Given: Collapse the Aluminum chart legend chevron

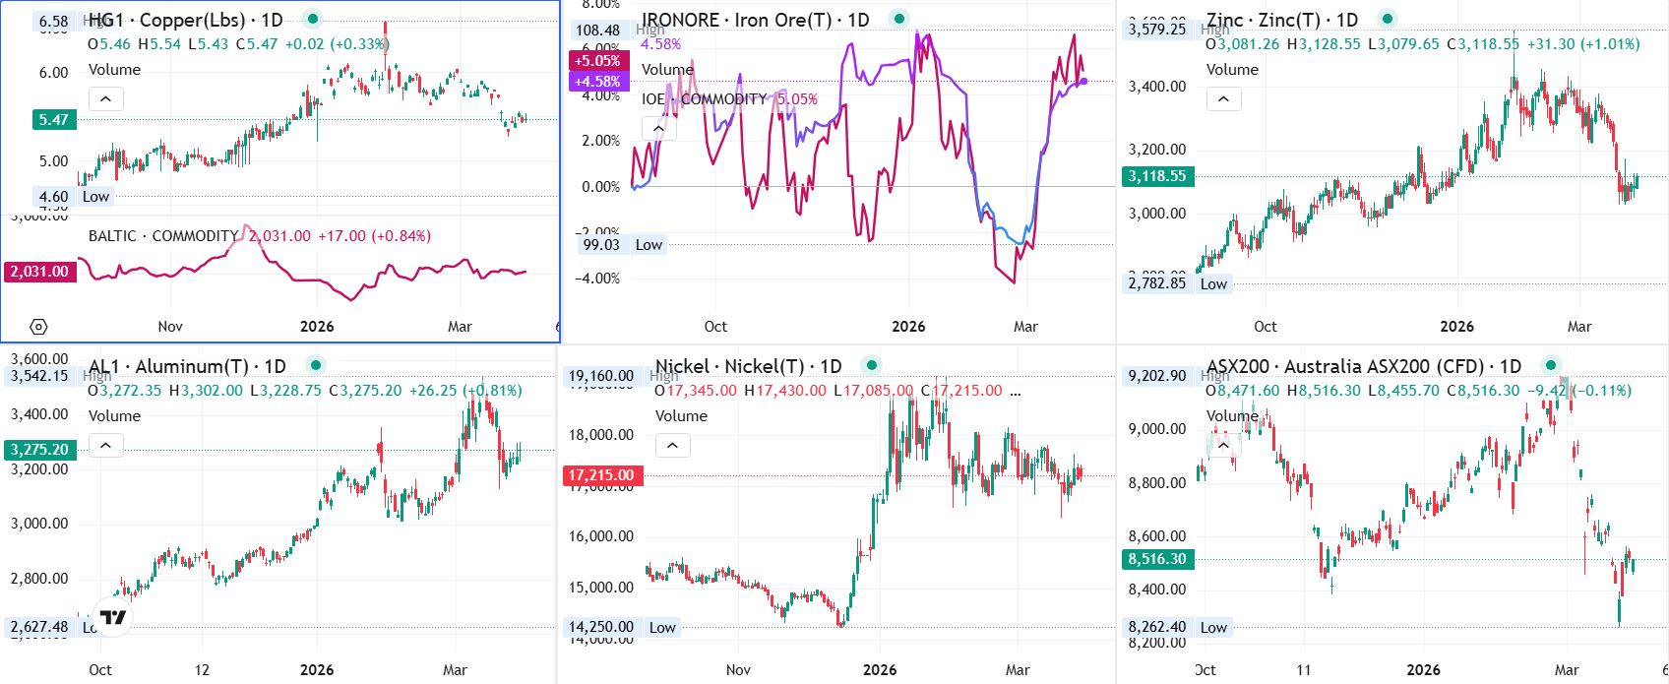Looking at the screenshot, I should click(105, 445).
